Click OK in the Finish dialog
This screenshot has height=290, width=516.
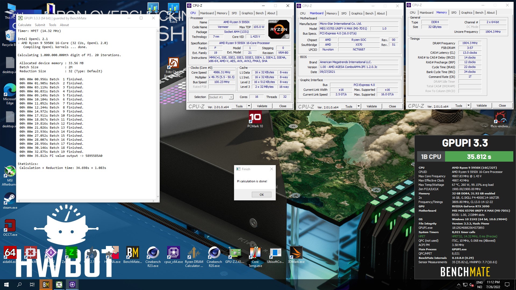(x=261, y=195)
